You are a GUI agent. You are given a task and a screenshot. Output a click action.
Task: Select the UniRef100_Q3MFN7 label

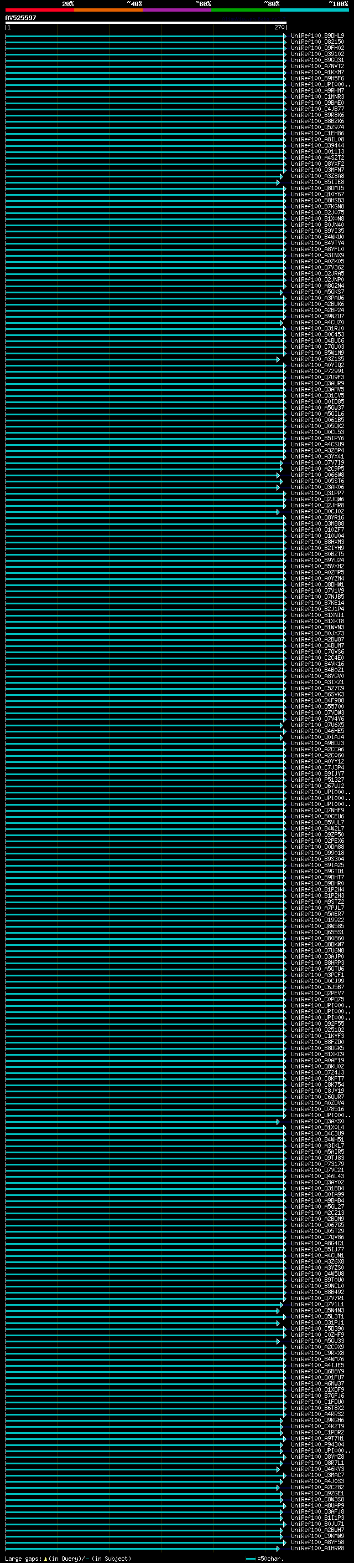click(317, 170)
